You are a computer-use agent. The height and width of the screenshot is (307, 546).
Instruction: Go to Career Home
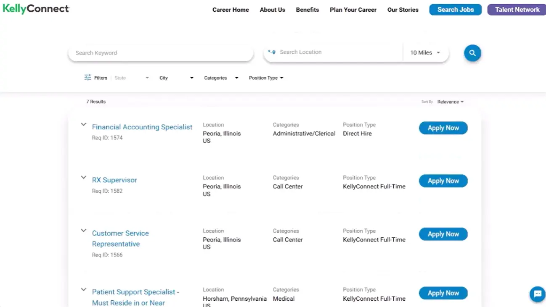click(231, 10)
